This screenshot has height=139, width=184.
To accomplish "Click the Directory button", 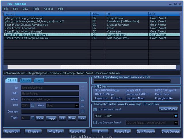I will click(x=33, y=132).
